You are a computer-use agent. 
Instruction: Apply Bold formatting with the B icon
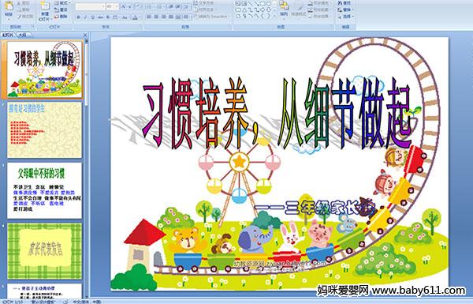click(x=78, y=17)
